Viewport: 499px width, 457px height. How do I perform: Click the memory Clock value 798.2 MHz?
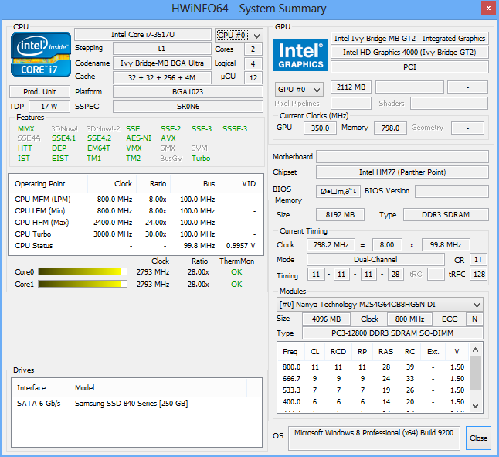331,245
